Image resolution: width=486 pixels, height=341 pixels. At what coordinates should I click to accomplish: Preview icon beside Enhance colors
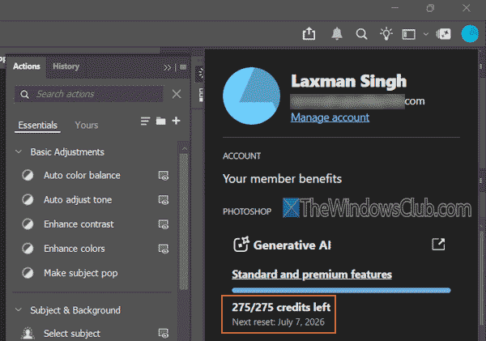tap(164, 249)
